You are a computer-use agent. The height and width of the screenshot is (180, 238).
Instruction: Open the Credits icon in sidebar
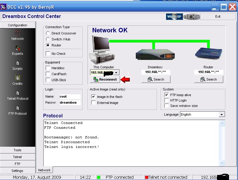18,78
